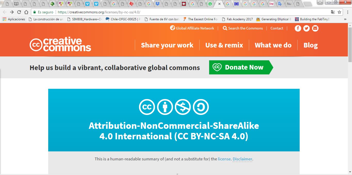Screen dimensions: 352x175
Task: Show more bookmarks with the double chevron
Action: point(345,19)
